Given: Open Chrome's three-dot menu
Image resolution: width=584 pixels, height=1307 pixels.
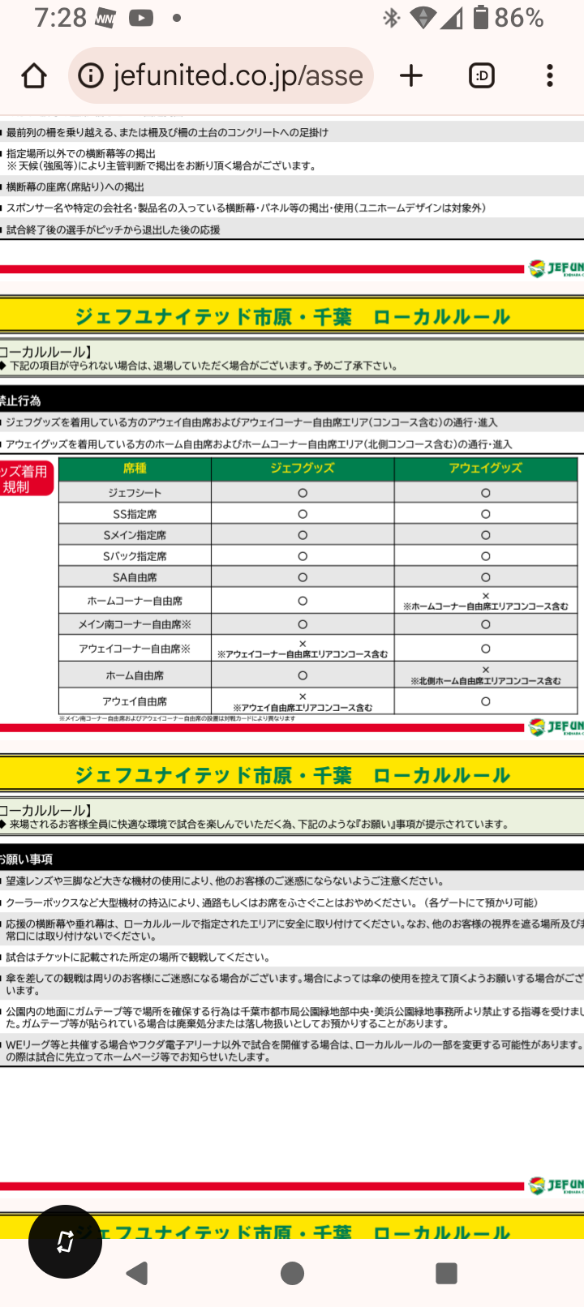Looking at the screenshot, I should pos(550,76).
